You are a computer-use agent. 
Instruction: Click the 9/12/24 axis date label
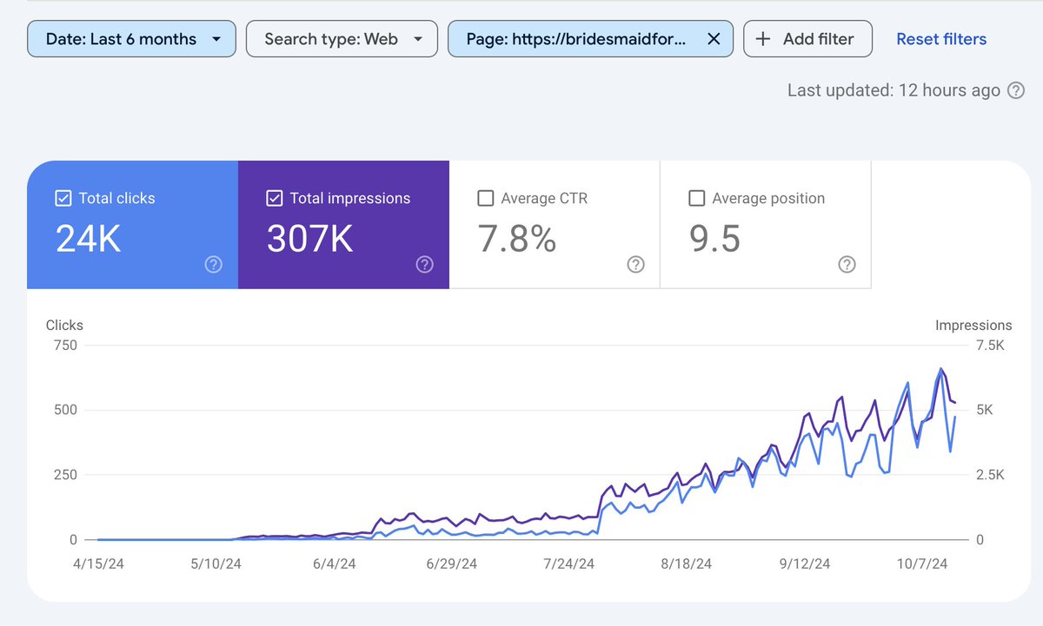pyautogui.click(x=804, y=563)
